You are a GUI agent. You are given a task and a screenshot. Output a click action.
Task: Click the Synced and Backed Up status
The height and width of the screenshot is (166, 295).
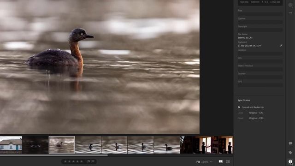click(251, 107)
